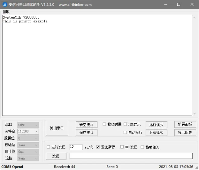Viewport: 199px width, 170px height.
Task: Maximize the serial assistant window
Action: tap(179, 5)
